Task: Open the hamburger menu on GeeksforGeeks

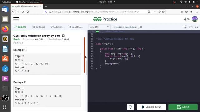Action: (16, 19)
